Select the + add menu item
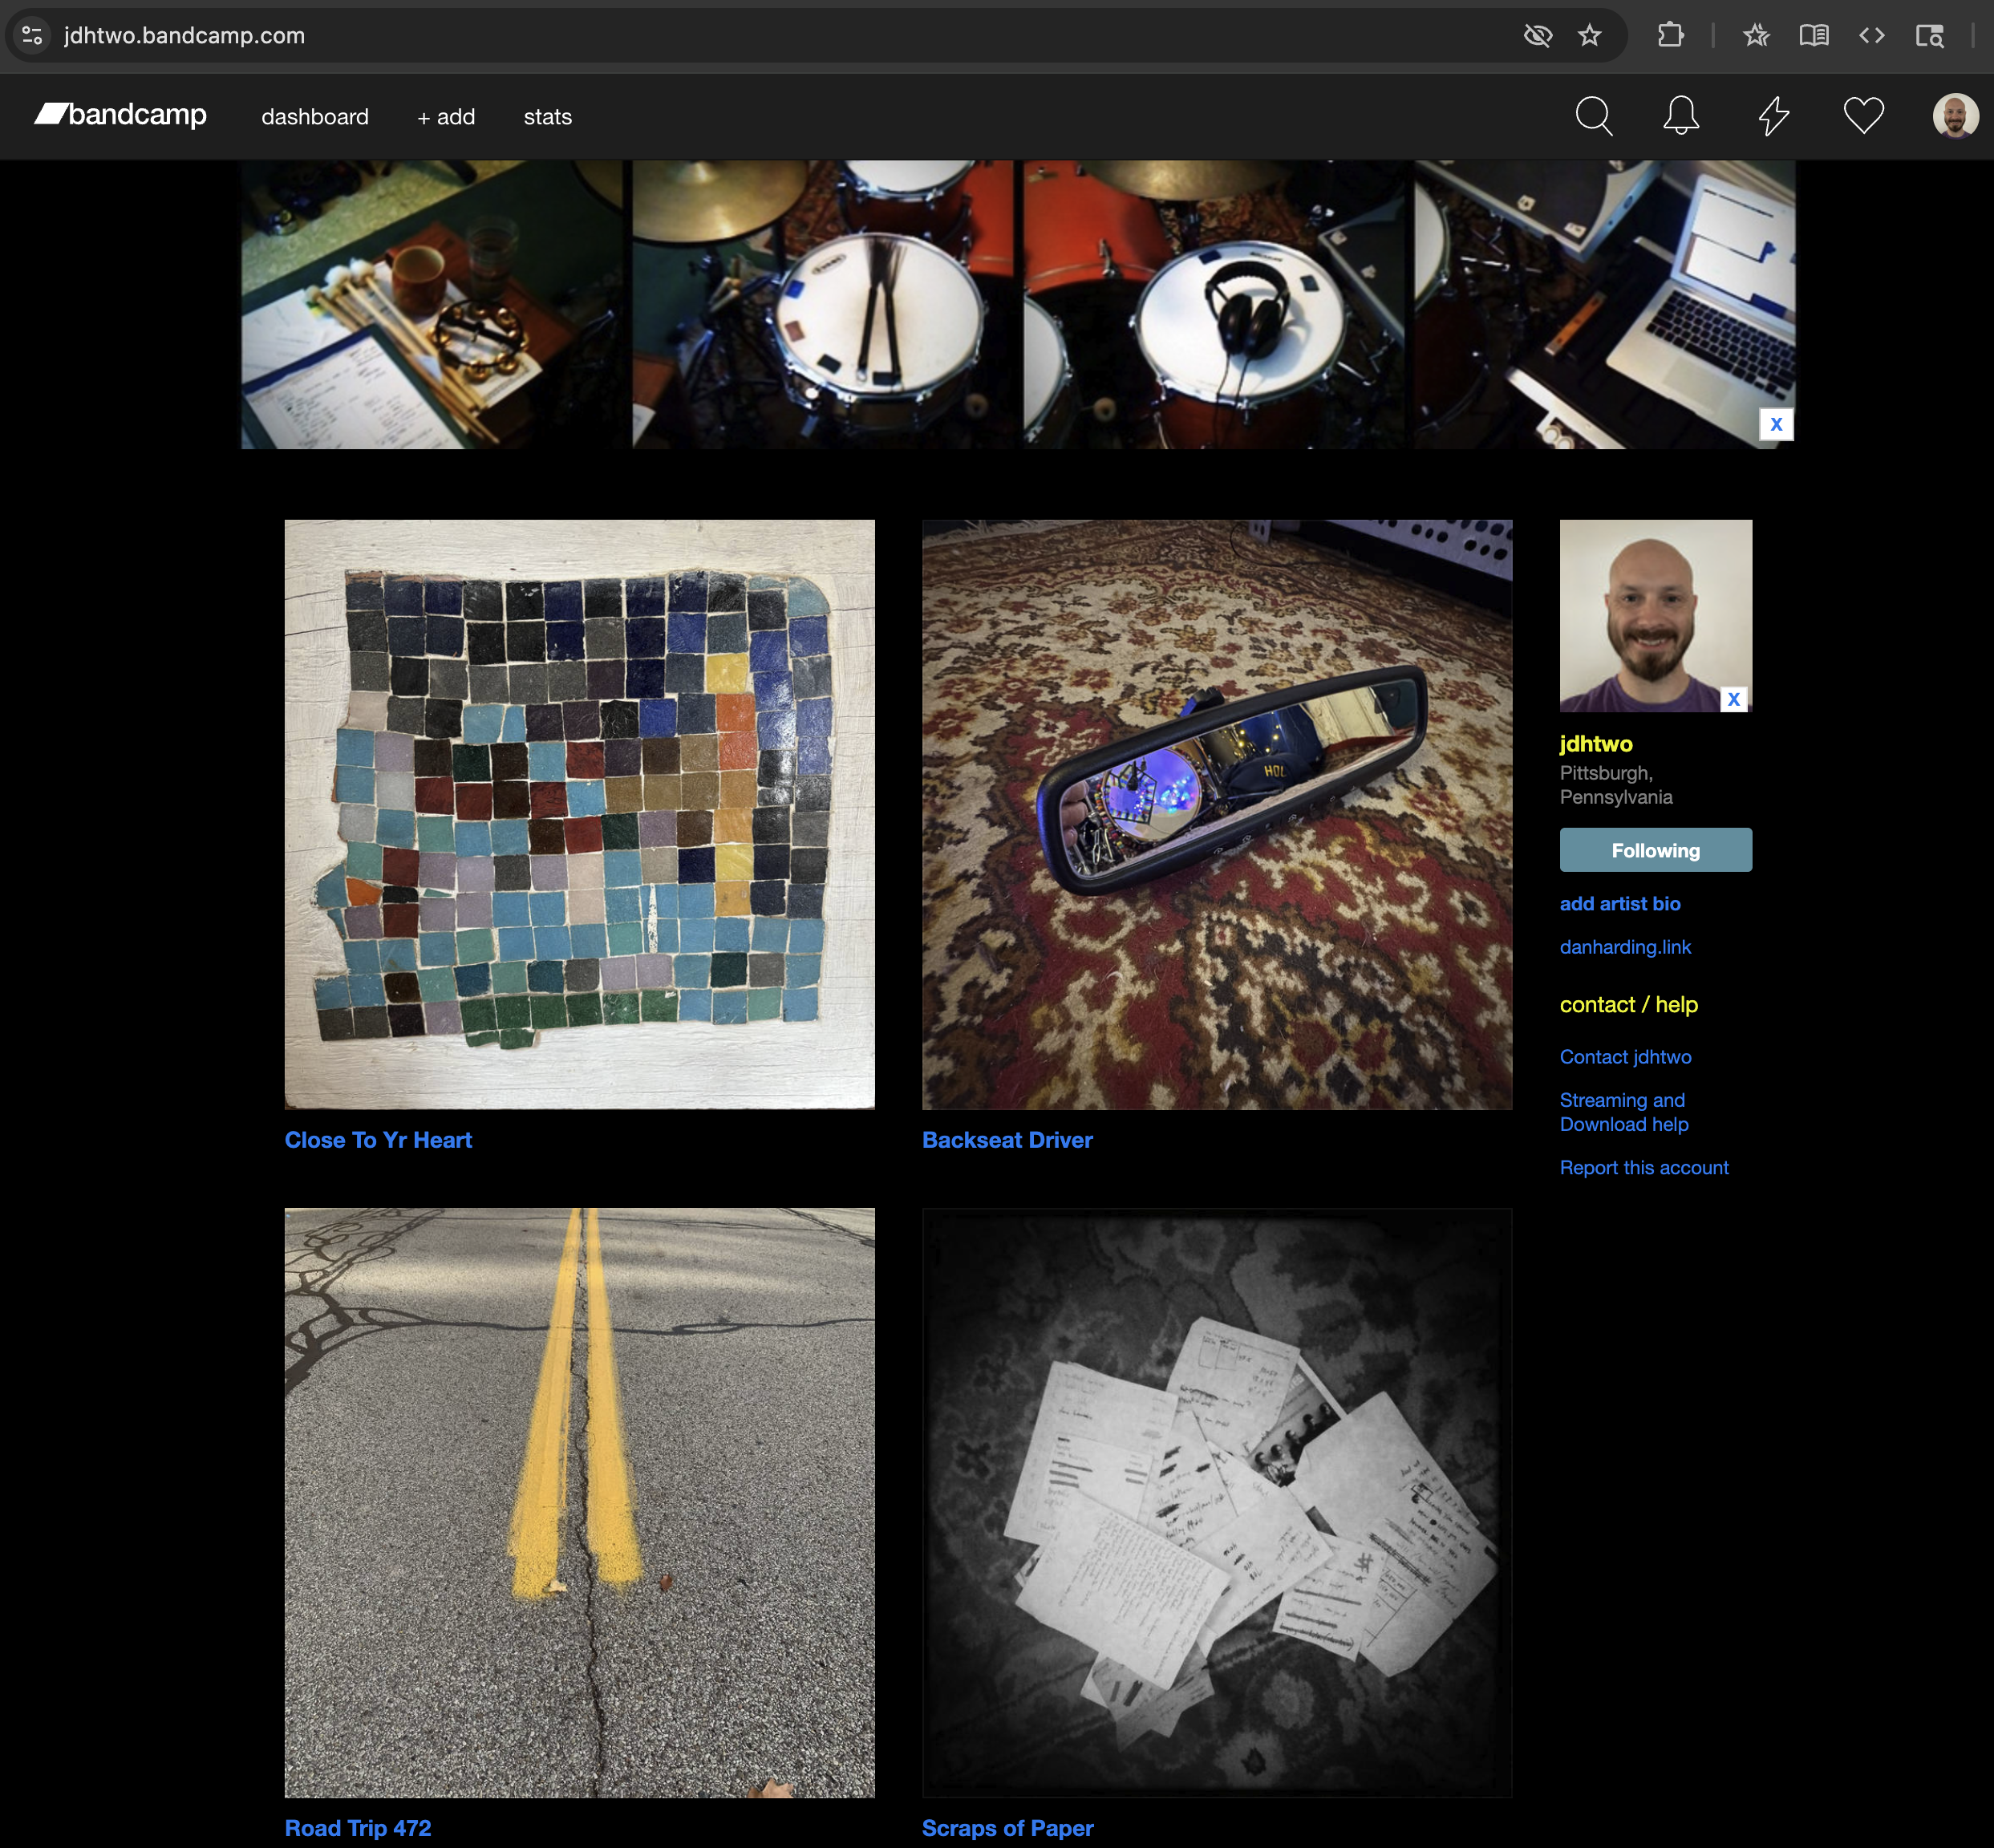 (445, 116)
